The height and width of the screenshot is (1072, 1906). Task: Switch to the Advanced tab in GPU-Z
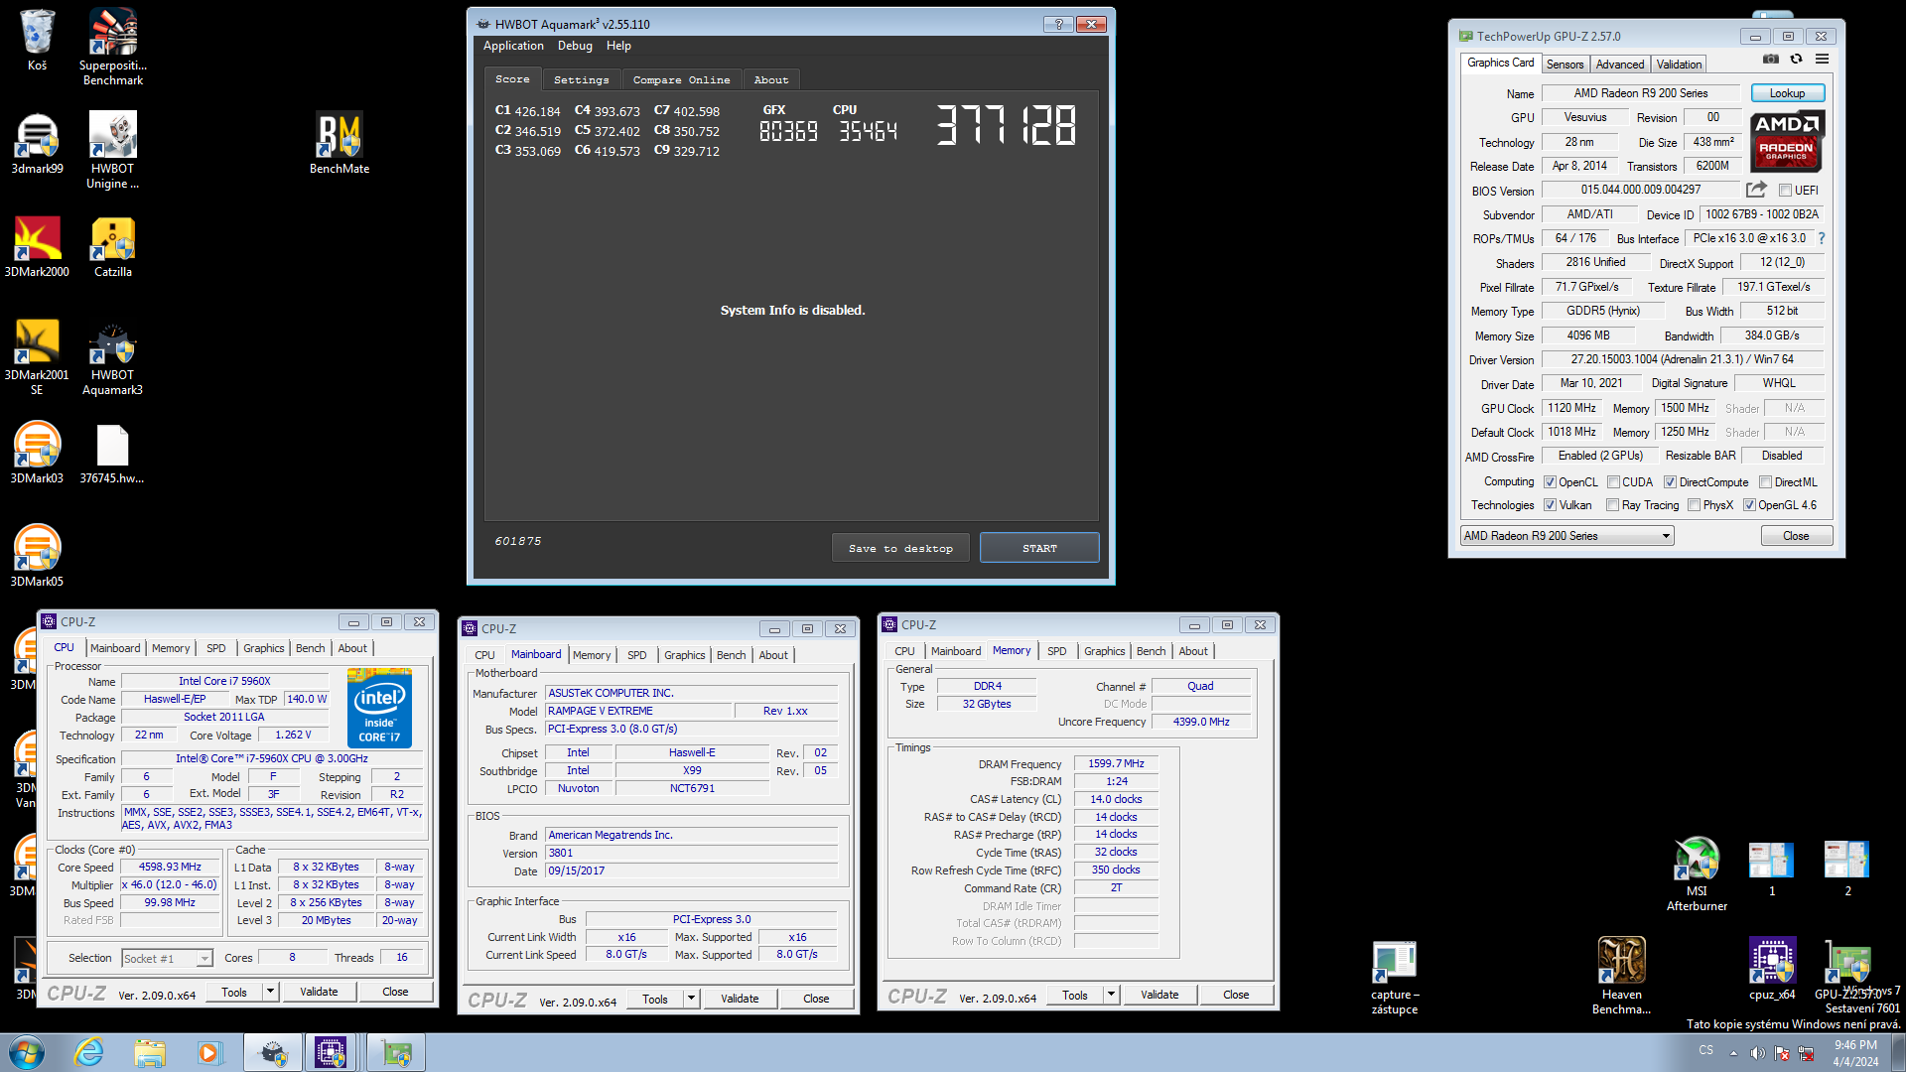(x=1620, y=65)
